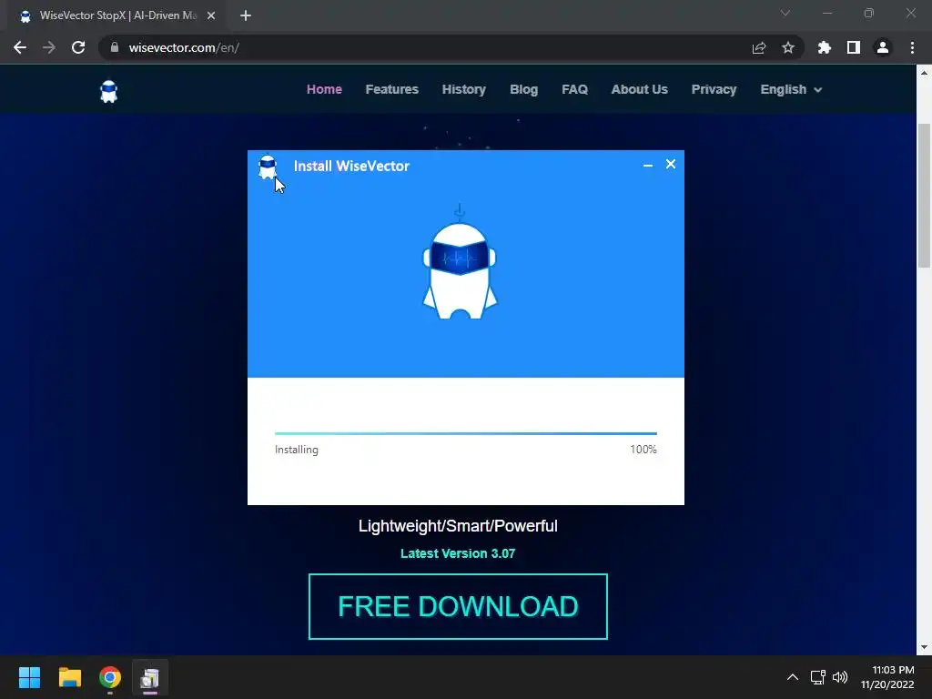This screenshot has width=932, height=699.
Task: Open the Features page
Action: [x=391, y=89]
